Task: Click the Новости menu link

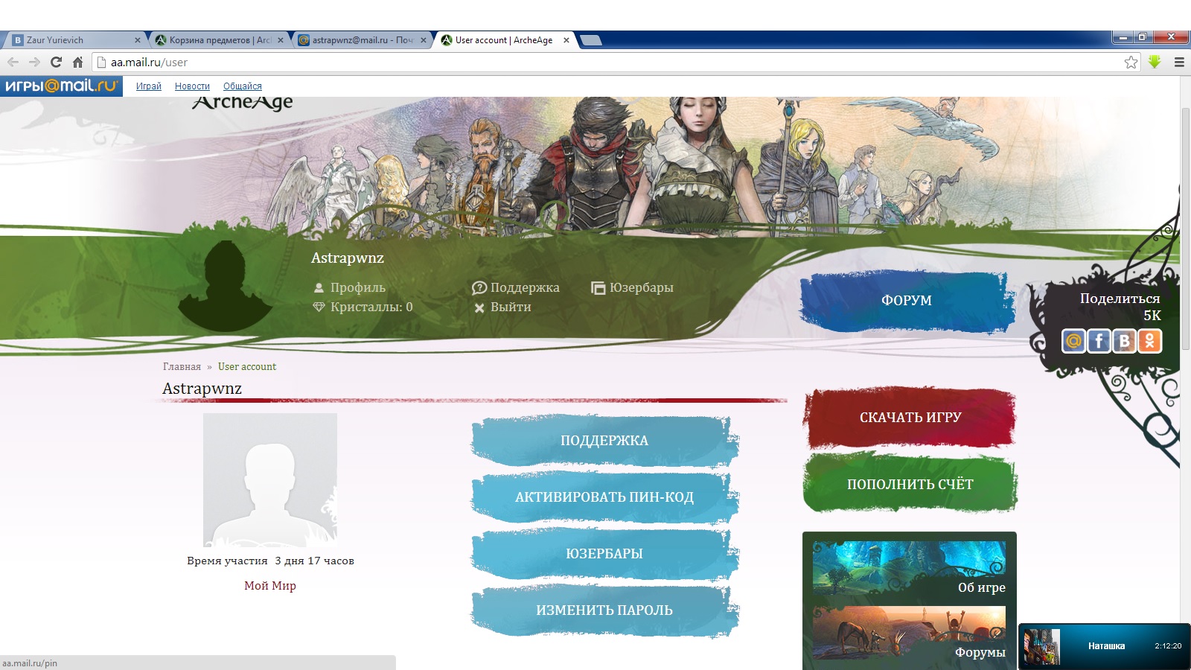Action: click(x=192, y=86)
